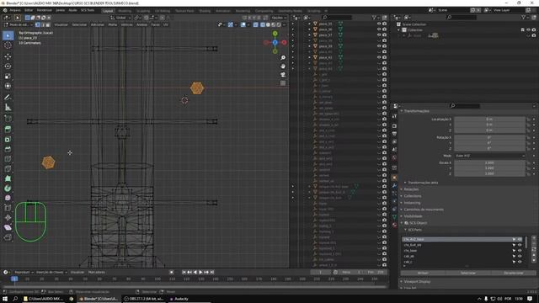The height and width of the screenshot is (303, 539).
Task: Expand the Collections panel in properties
Action: click(x=412, y=196)
